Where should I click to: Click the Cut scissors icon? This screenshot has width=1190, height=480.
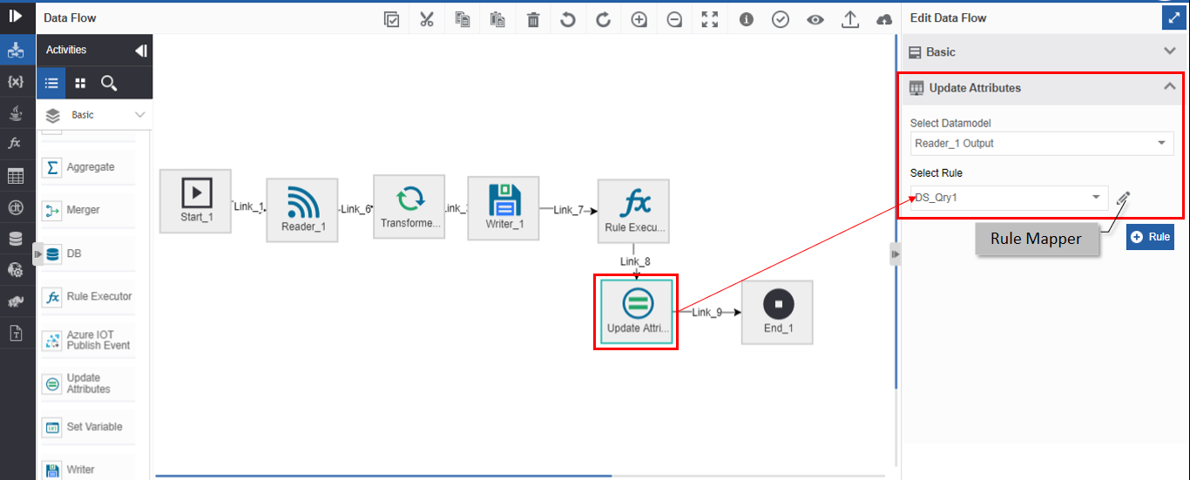pos(427,19)
